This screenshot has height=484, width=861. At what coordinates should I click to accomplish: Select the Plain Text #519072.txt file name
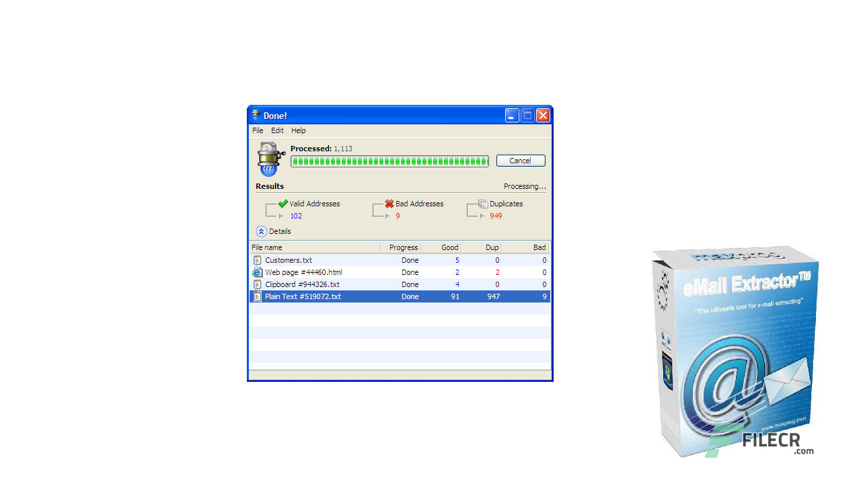[303, 296]
